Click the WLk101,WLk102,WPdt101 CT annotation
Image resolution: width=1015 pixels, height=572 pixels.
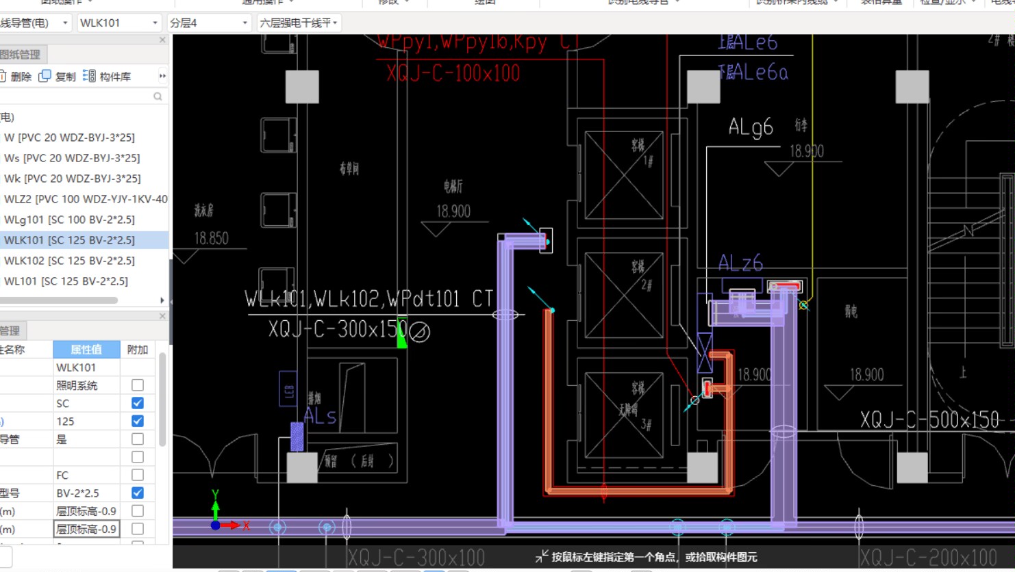(x=369, y=298)
